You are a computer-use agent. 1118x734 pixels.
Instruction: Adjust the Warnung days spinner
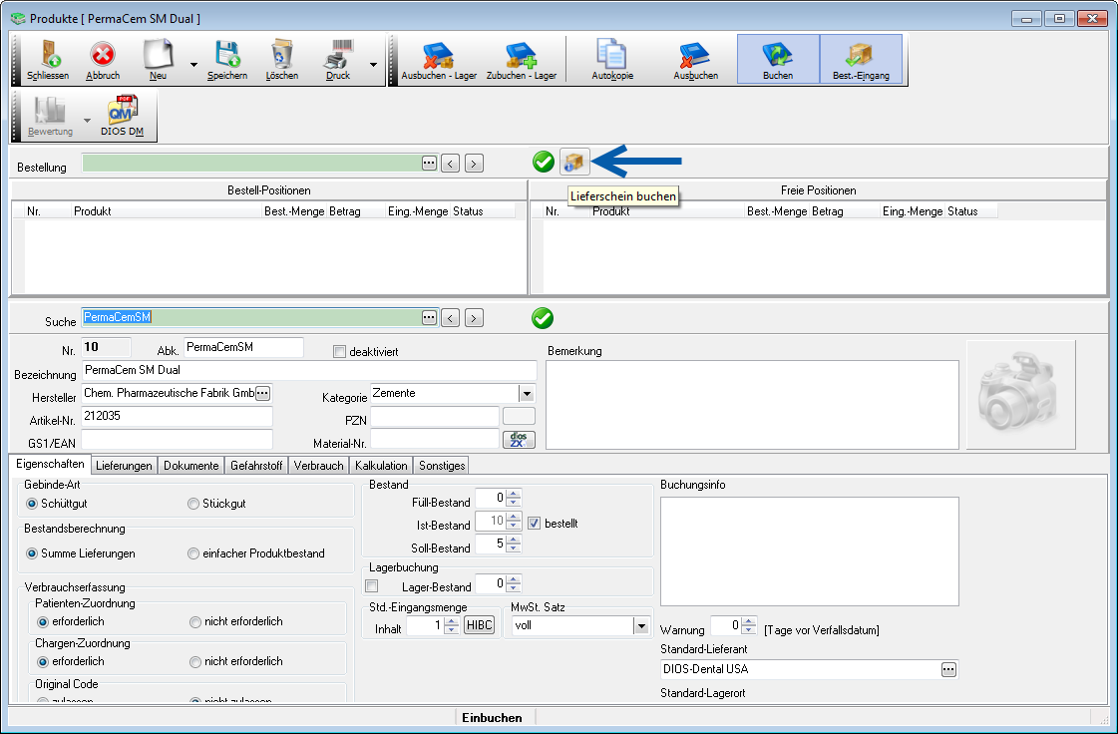point(749,625)
